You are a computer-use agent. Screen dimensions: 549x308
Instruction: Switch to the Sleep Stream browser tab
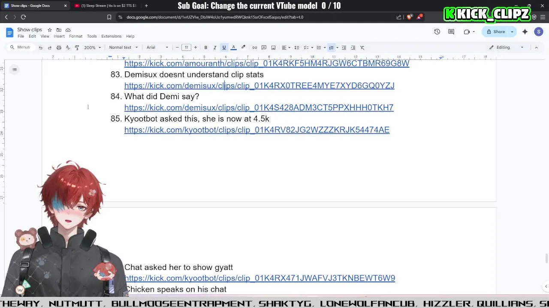(x=106, y=6)
